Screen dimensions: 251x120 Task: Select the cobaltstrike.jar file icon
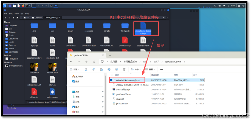(x=125, y=40)
